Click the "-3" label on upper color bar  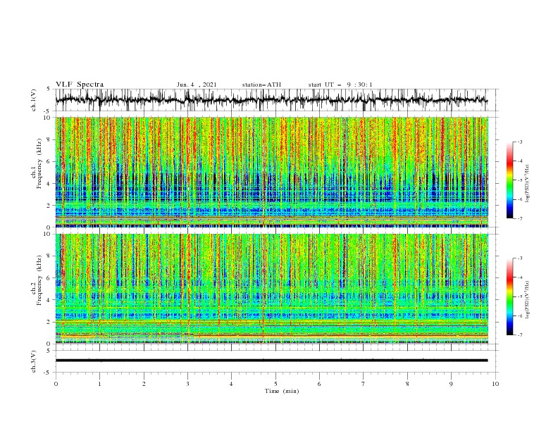pos(520,142)
